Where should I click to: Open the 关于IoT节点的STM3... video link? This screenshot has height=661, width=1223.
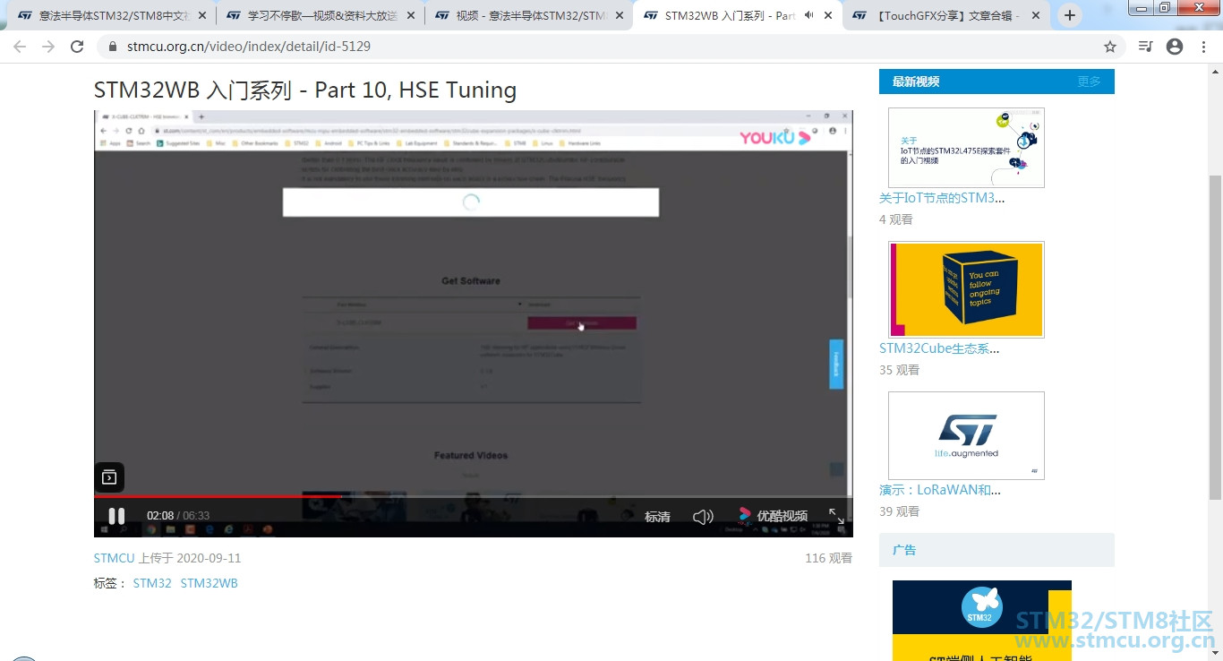tap(942, 198)
